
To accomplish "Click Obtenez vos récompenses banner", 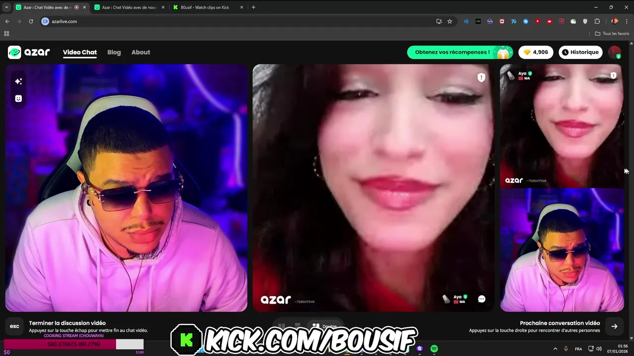I will 460,52.
